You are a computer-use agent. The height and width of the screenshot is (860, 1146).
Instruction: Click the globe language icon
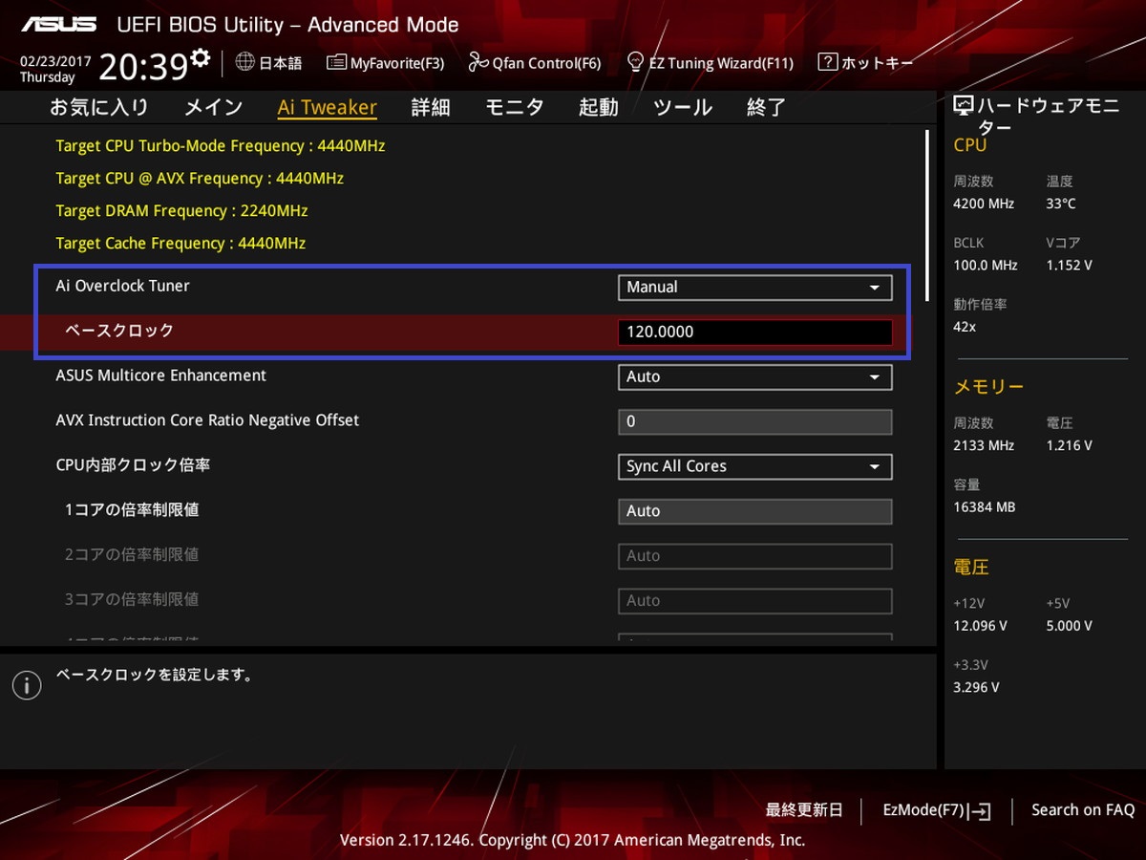coord(244,62)
